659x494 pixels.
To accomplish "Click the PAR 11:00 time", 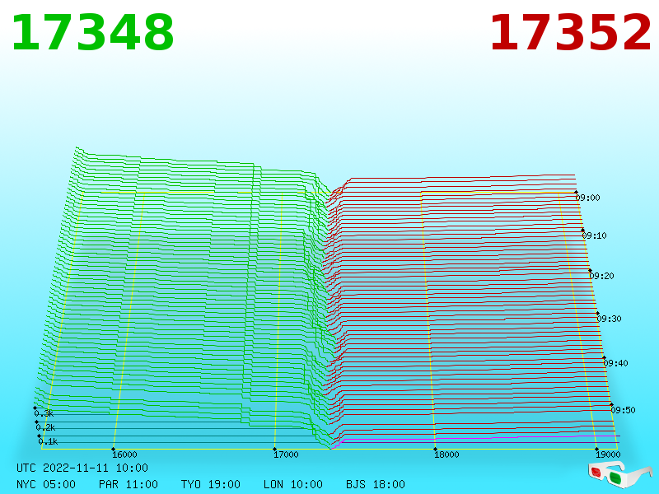I will 129,484.
